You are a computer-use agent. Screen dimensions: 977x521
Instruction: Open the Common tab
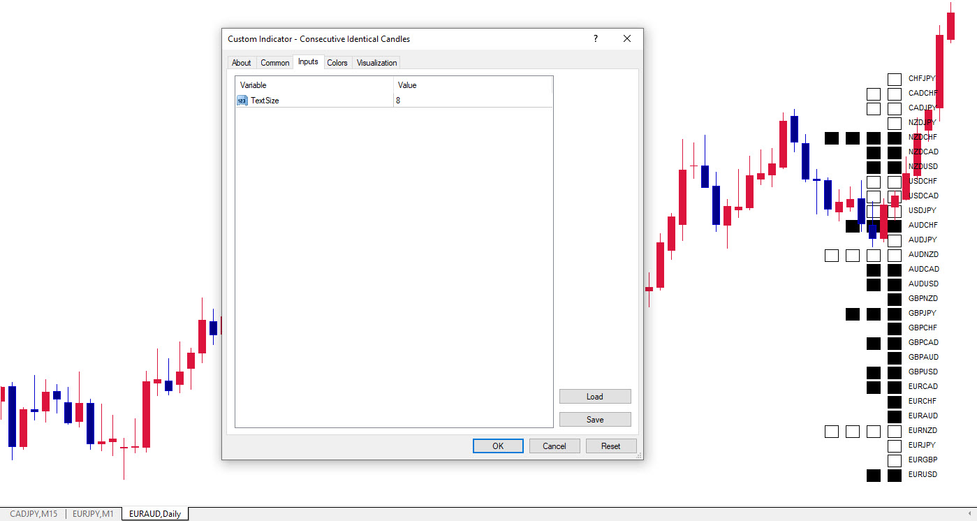pos(275,63)
